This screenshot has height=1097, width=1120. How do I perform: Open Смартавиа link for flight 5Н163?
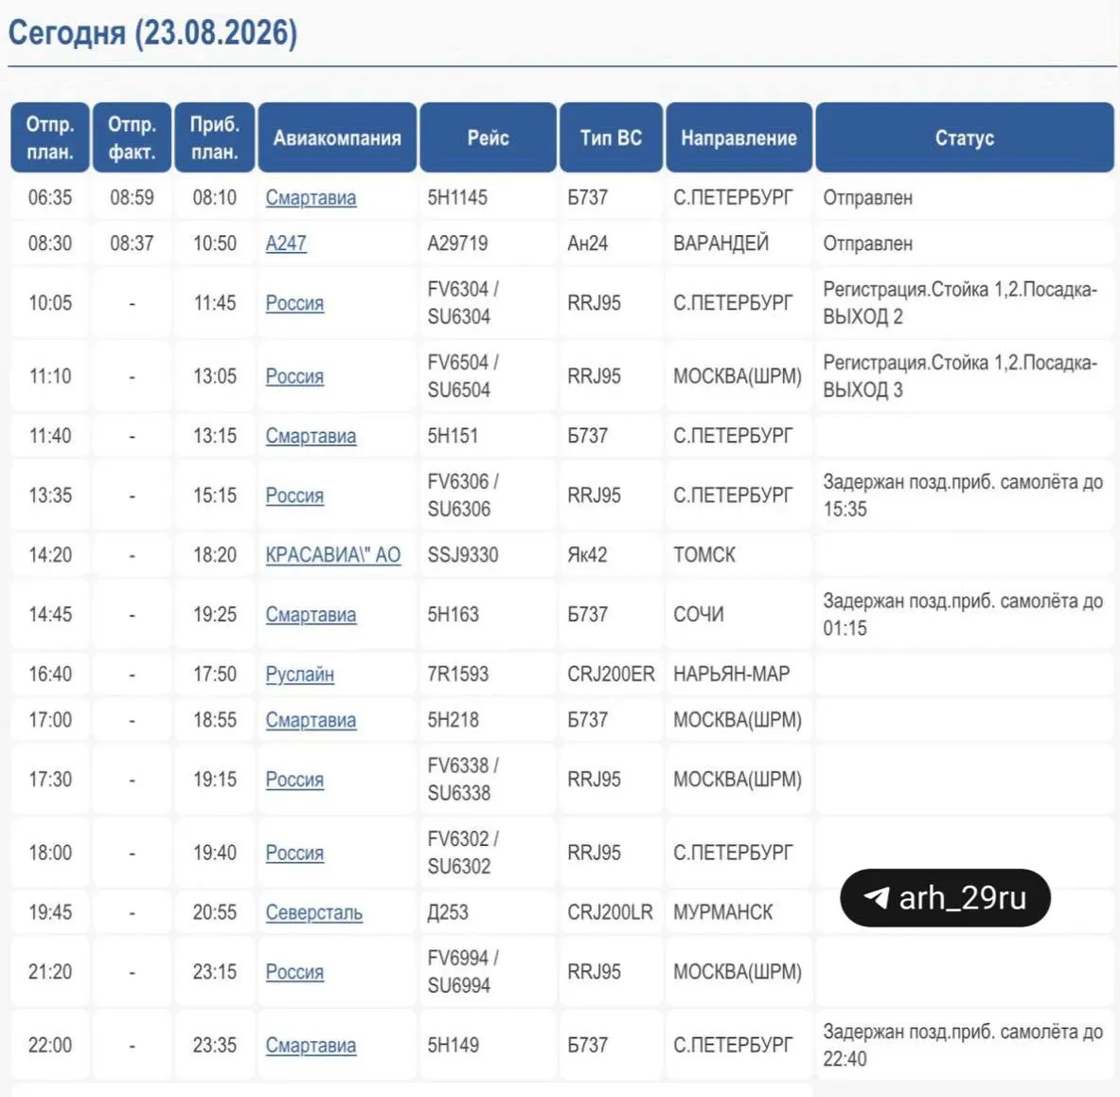coord(311,615)
